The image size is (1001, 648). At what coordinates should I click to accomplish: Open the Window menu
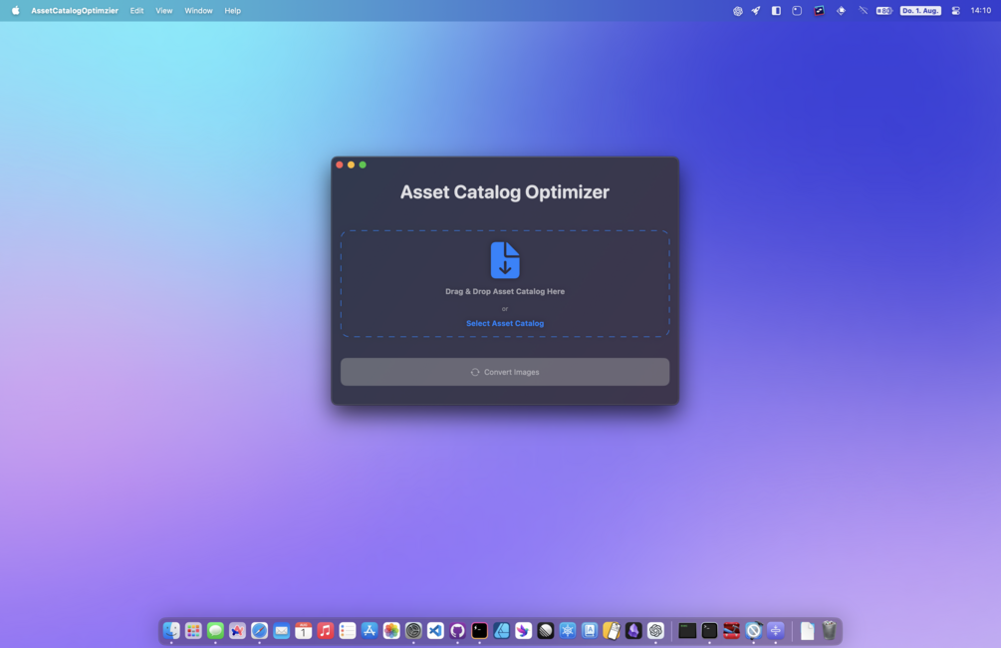[x=198, y=10]
